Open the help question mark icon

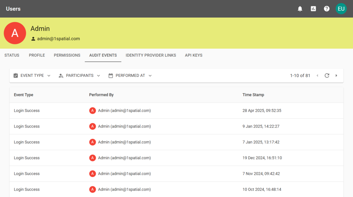[x=327, y=9]
